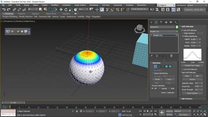Enable Lock Soft Selection checkbox

click(x=182, y=69)
